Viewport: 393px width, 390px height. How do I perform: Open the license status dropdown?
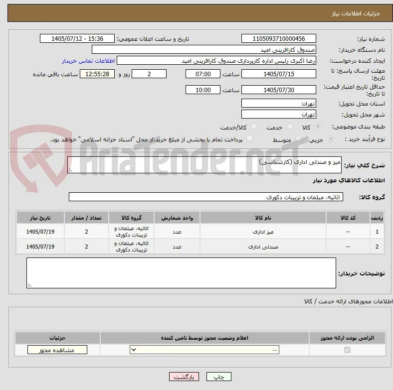(204, 350)
